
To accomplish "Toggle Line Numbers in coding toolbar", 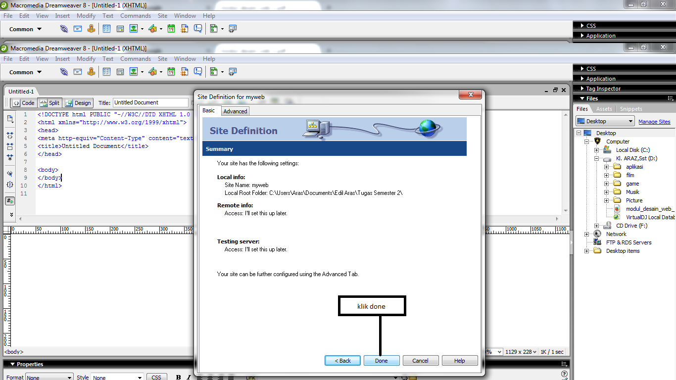I will pyautogui.click(x=10, y=201).
